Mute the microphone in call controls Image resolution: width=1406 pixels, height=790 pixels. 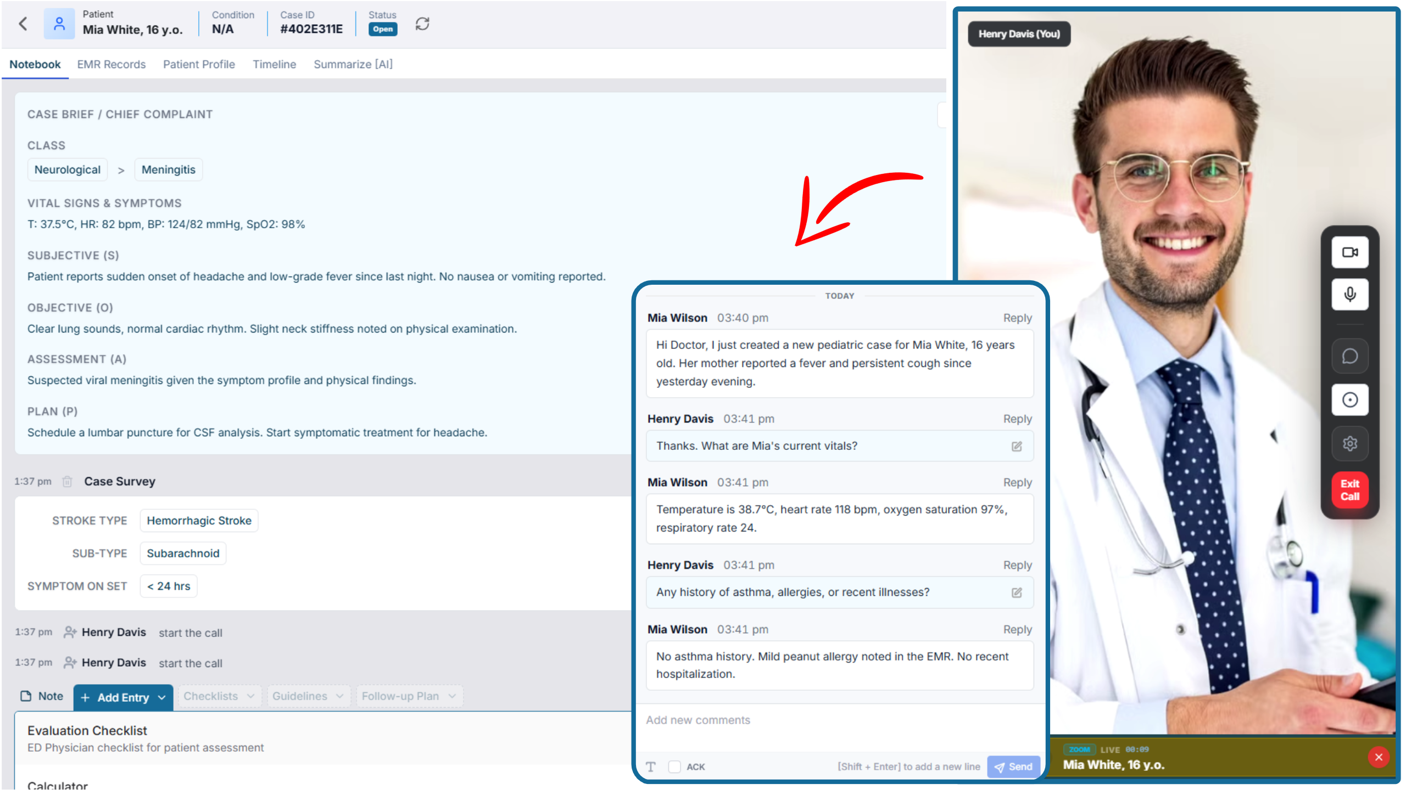(x=1349, y=295)
